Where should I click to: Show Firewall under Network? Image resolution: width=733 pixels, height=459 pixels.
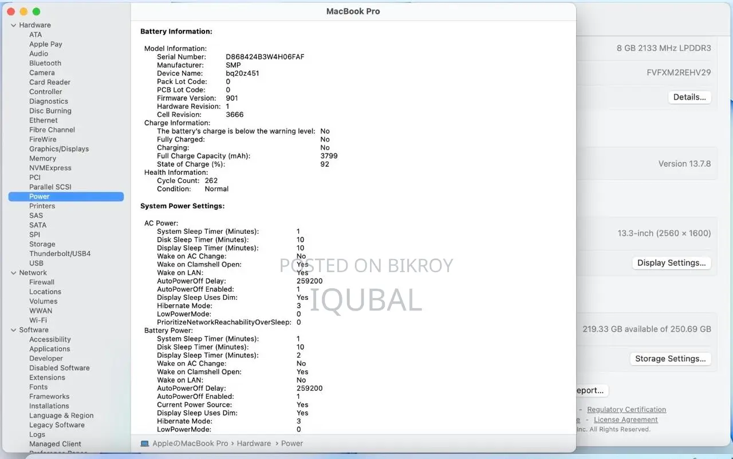(x=42, y=283)
